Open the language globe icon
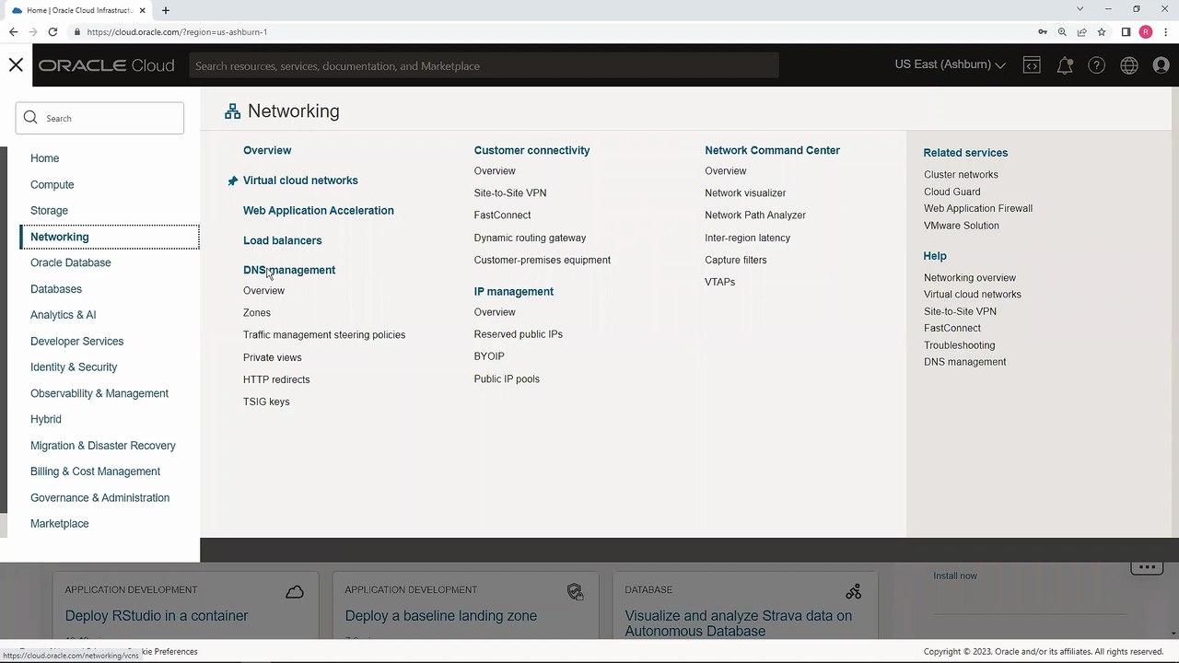 pos(1129,65)
